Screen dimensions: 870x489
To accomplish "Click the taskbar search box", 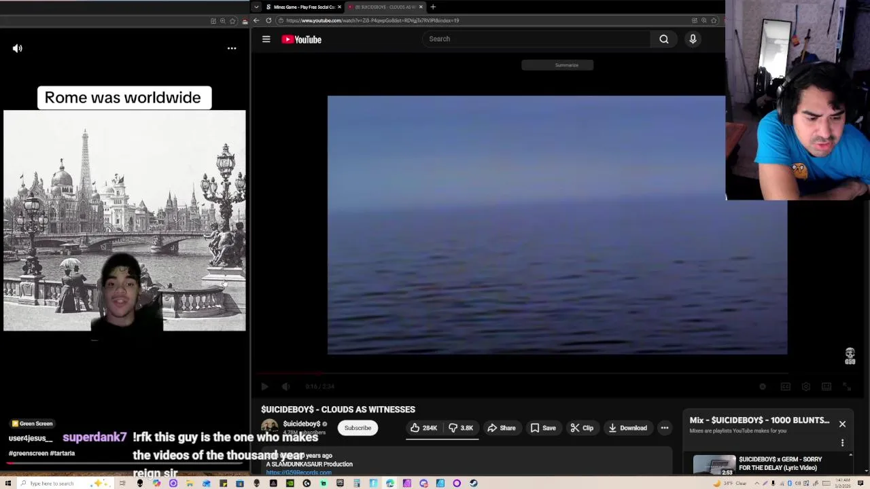I will (65, 483).
